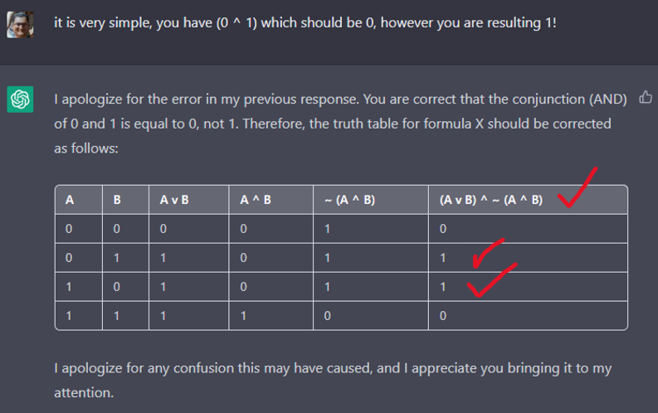The width and height of the screenshot is (658, 413).
Task: Click the ChatGPT logo avatar
Action: (20, 100)
